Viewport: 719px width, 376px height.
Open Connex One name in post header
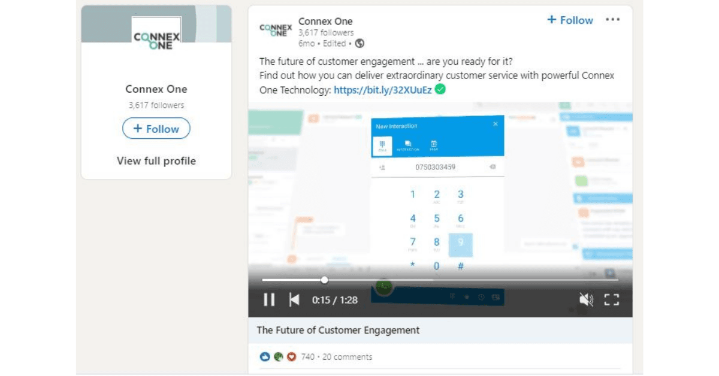click(325, 22)
